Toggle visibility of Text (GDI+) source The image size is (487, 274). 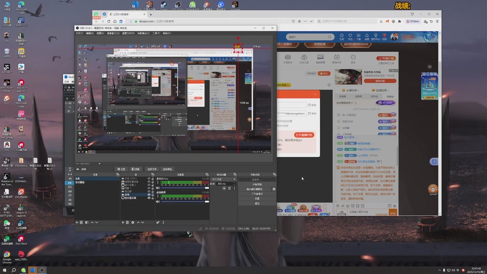[x=149, y=178]
